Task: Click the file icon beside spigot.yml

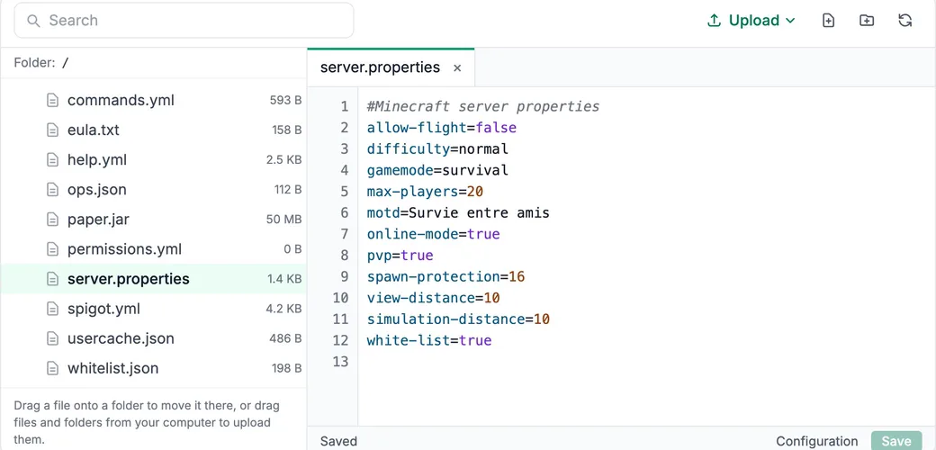Action: [53, 310]
